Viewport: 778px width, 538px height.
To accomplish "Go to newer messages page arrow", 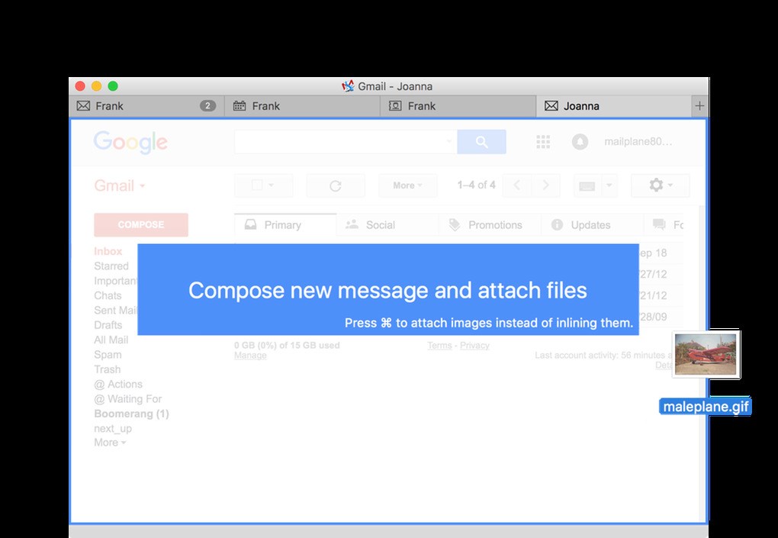I will [516, 185].
